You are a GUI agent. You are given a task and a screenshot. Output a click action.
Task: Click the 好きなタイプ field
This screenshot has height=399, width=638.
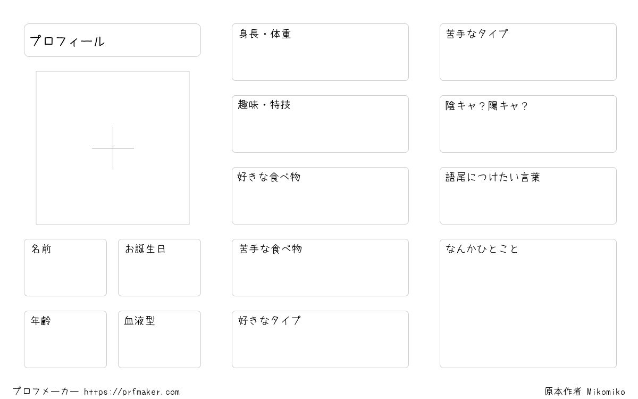(x=320, y=339)
